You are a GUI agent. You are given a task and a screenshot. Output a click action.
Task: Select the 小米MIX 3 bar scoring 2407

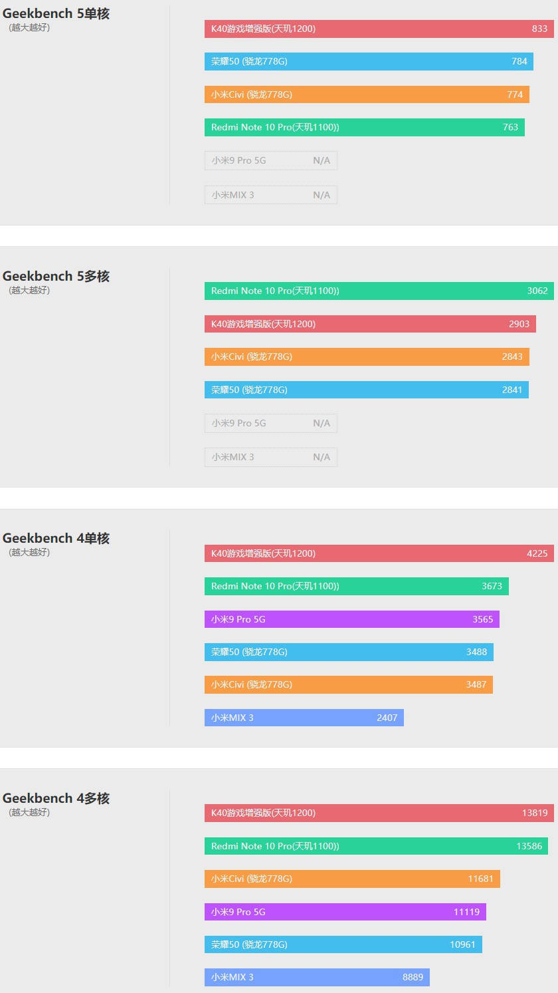click(x=304, y=718)
